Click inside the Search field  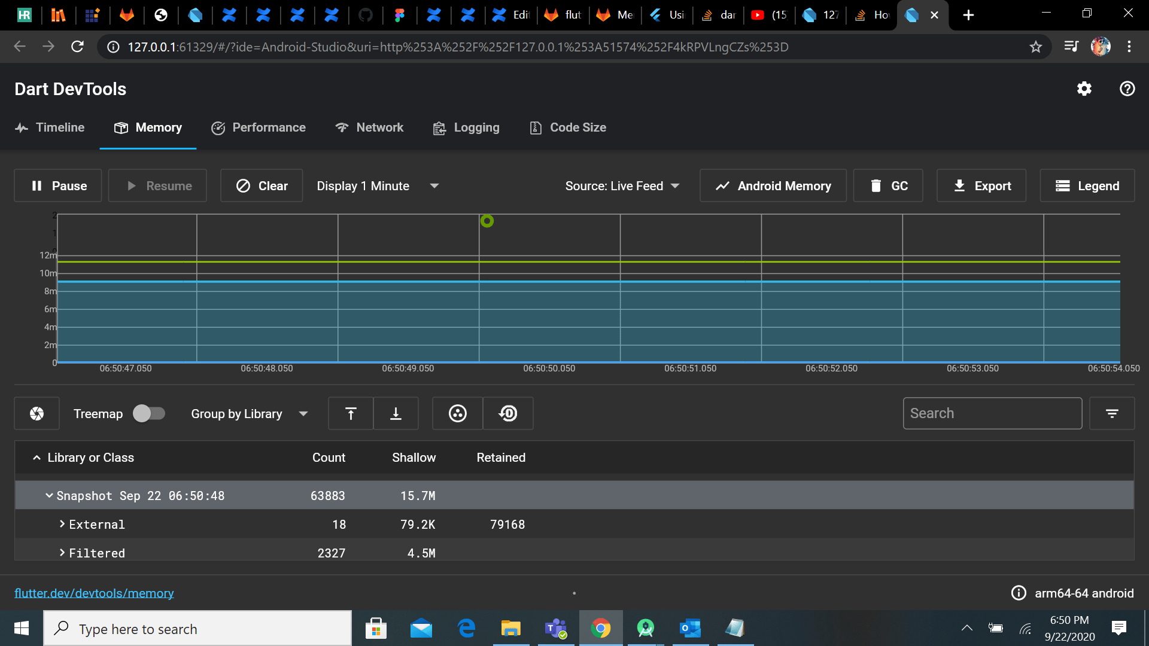[x=992, y=413]
